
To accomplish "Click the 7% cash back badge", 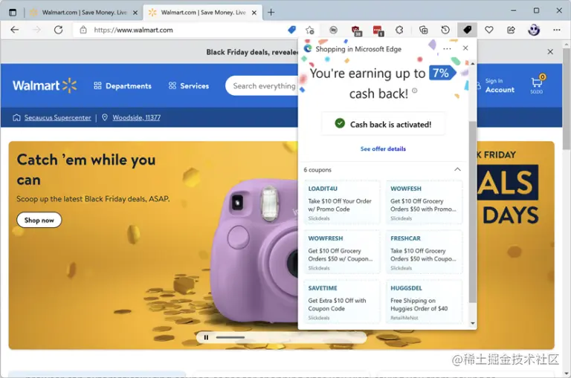I will [442, 73].
